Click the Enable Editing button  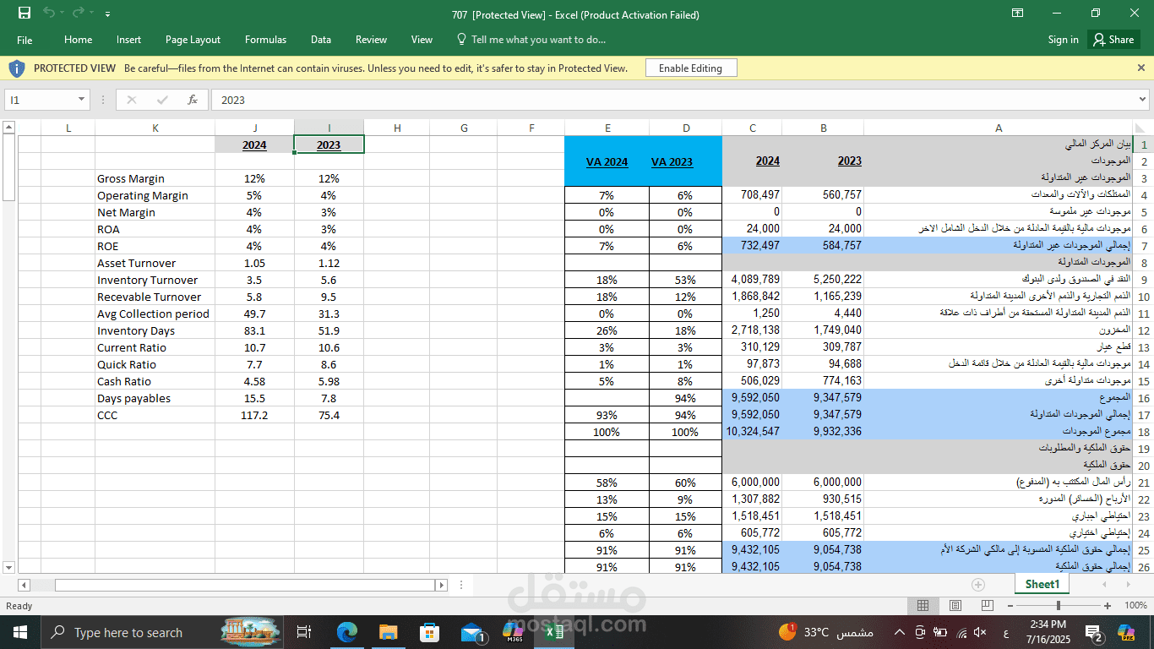click(691, 68)
